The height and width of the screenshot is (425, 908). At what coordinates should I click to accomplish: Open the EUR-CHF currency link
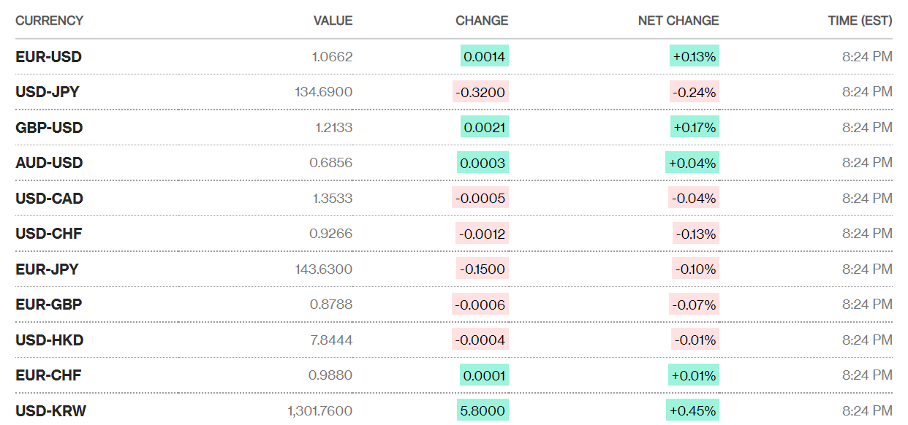click(x=48, y=375)
